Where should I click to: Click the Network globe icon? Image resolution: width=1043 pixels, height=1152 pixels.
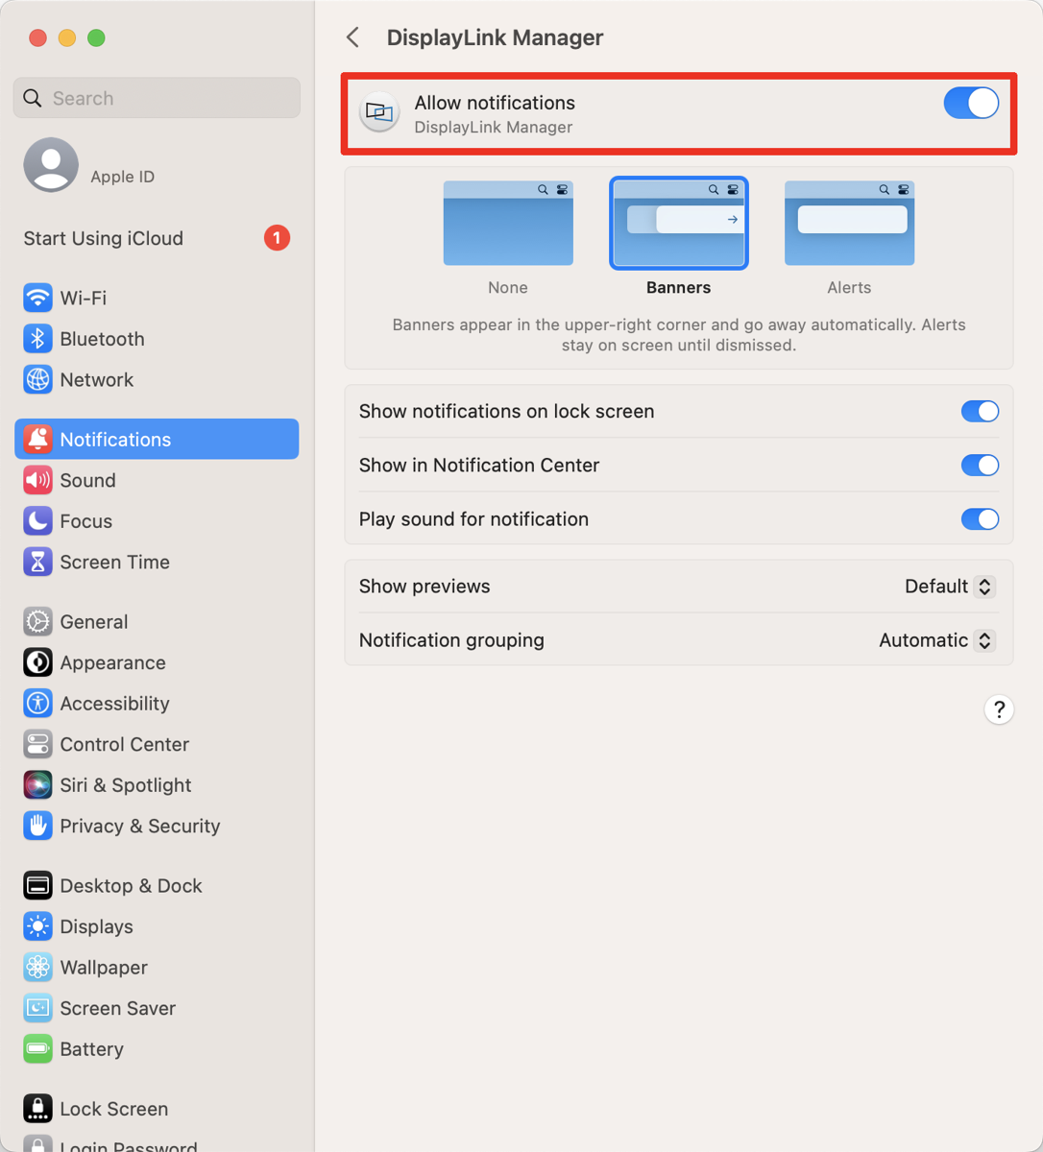coord(37,380)
